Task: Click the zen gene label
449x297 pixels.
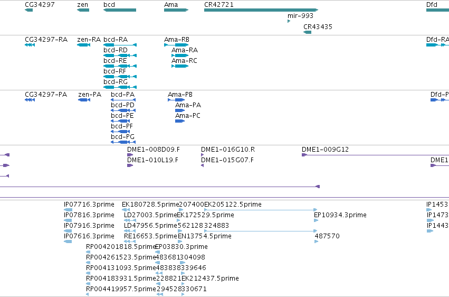Action: [83, 5]
